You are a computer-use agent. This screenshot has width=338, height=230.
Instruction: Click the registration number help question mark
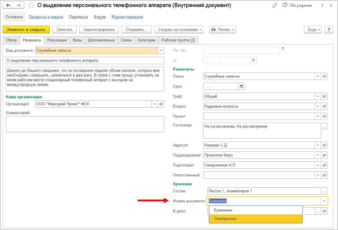coord(283,49)
